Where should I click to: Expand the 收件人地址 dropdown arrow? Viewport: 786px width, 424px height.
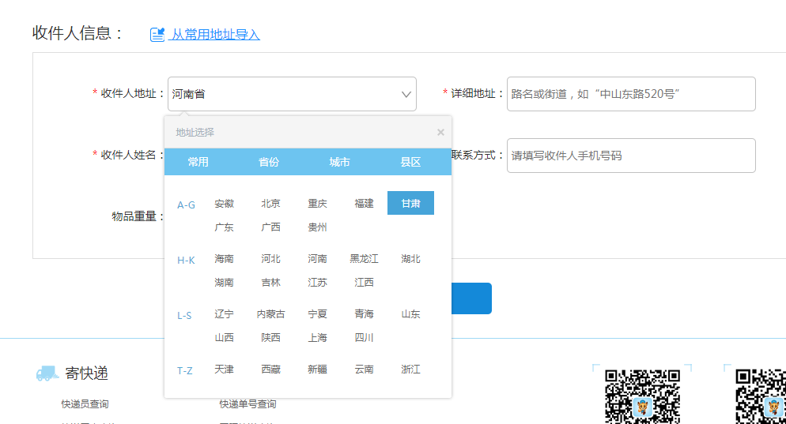pos(406,94)
